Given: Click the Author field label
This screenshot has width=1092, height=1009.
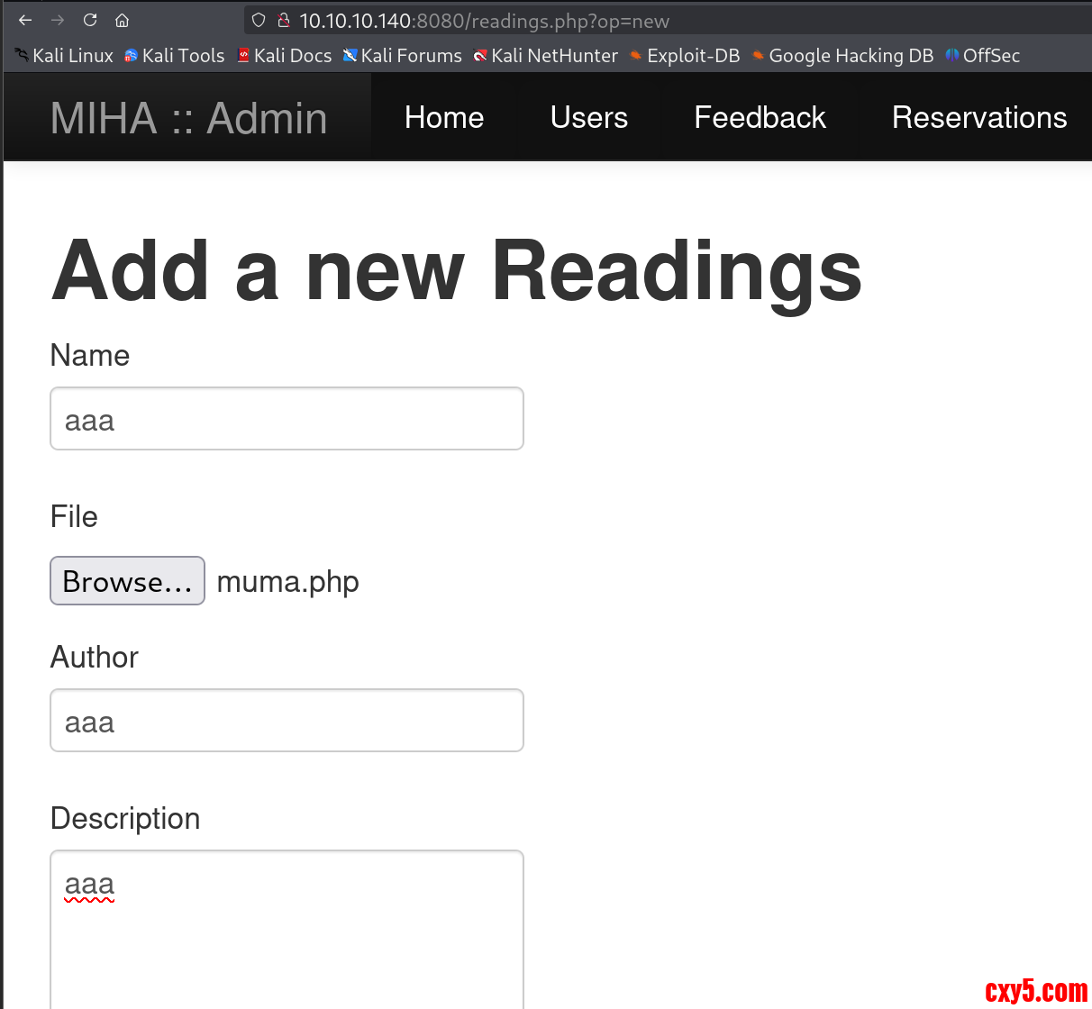Looking at the screenshot, I should [95, 658].
